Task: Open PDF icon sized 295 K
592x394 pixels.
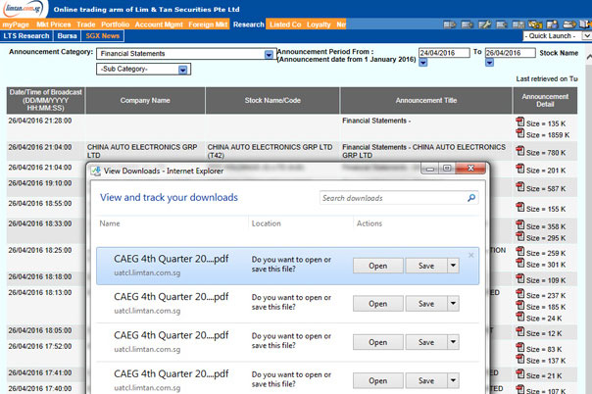Action: click(520, 236)
